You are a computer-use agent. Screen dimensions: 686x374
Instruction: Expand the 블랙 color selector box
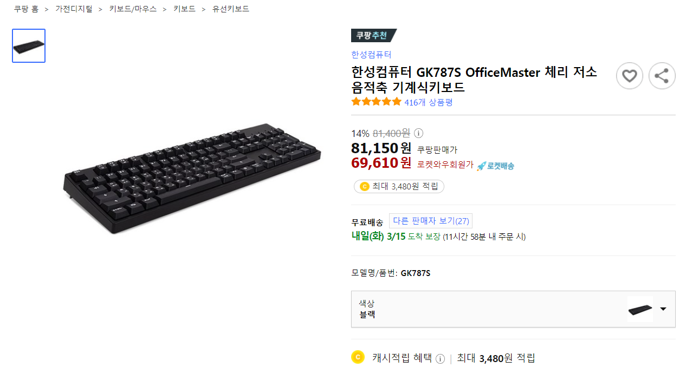tap(513, 309)
